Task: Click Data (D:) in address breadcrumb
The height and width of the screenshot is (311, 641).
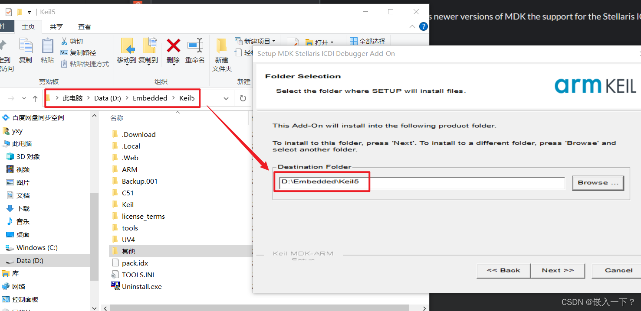Action: click(108, 98)
